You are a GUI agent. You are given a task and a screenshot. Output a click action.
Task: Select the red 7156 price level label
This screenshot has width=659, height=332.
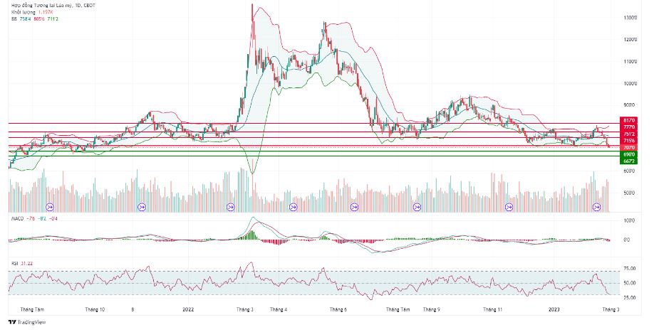click(x=629, y=141)
